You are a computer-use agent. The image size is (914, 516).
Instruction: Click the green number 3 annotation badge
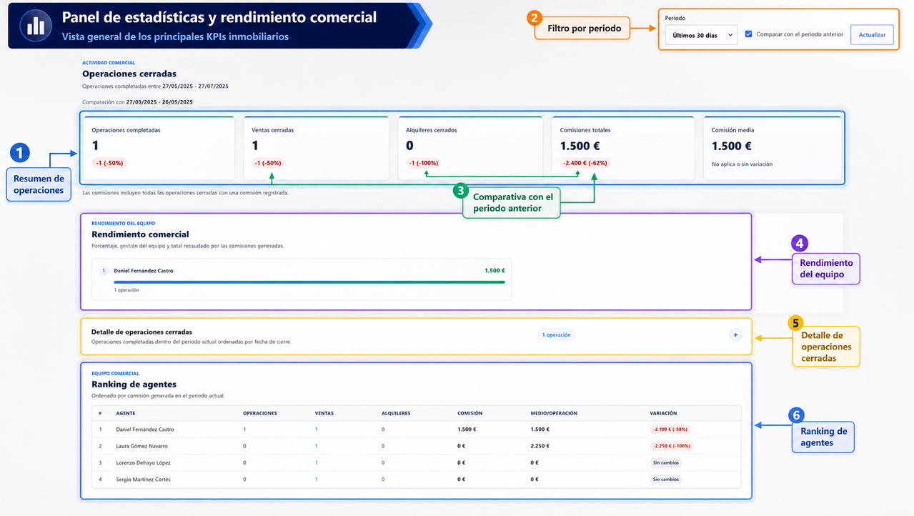tap(462, 191)
